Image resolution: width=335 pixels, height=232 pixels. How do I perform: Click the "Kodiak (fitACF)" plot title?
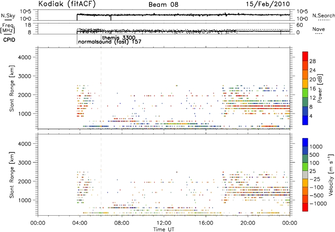point(67,4)
